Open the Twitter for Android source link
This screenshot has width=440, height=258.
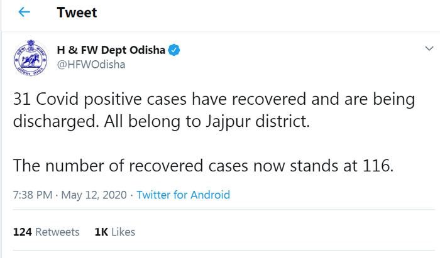pos(184,195)
